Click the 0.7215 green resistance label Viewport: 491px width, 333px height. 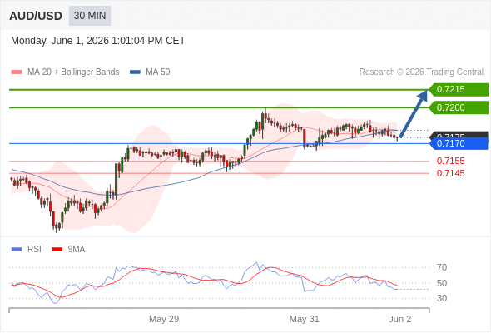459,90
